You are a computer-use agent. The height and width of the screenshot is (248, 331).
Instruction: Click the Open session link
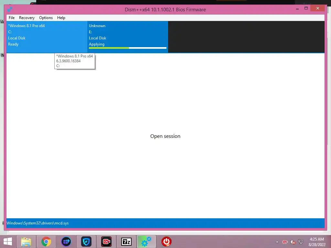(165, 136)
